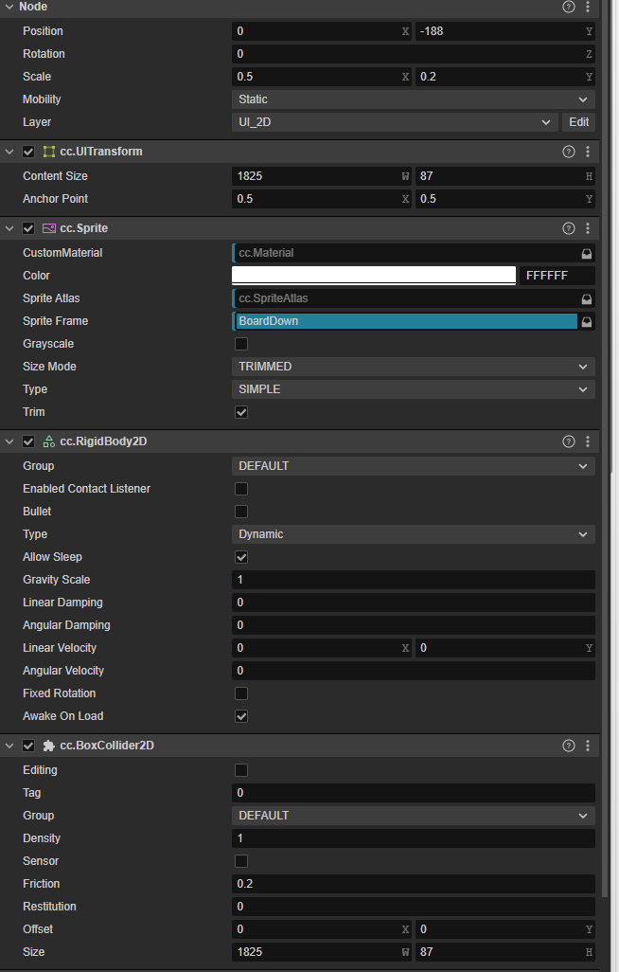Enable the Sensor checkbox

[x=241, y=861]
